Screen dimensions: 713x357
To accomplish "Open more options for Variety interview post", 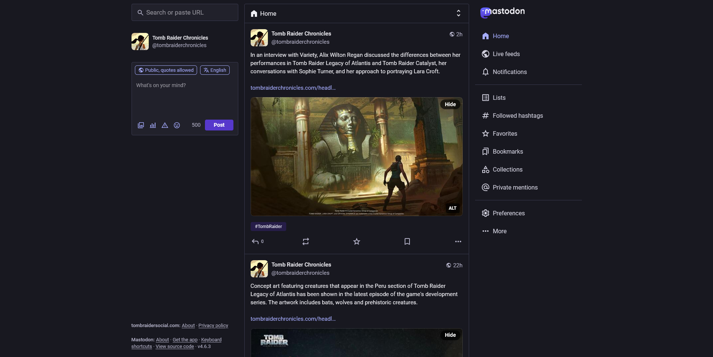I will click(458, 241).
